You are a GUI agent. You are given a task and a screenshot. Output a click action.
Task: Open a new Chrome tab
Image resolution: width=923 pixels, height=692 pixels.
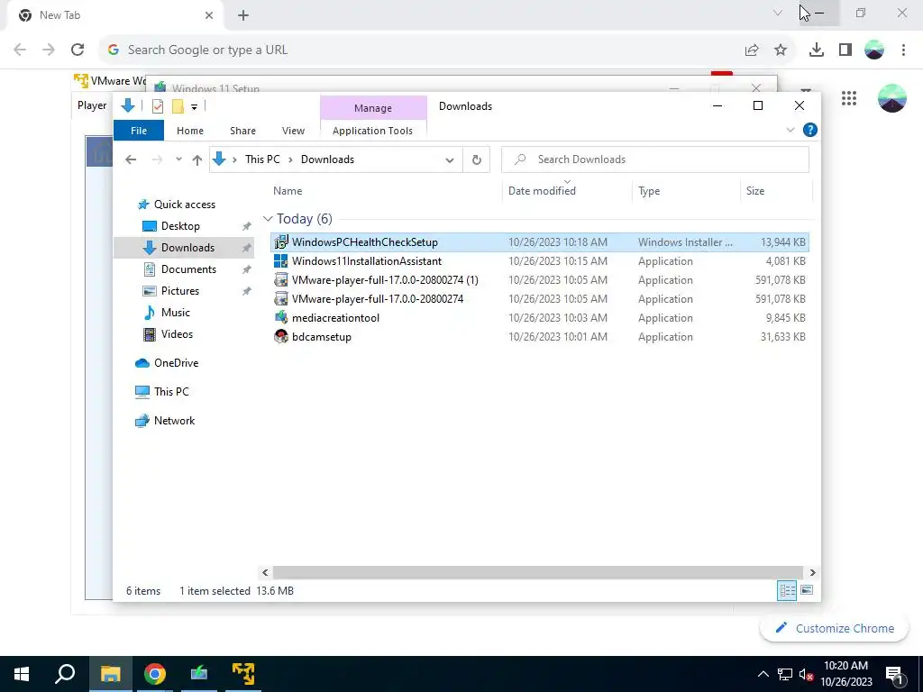point(243,15)
